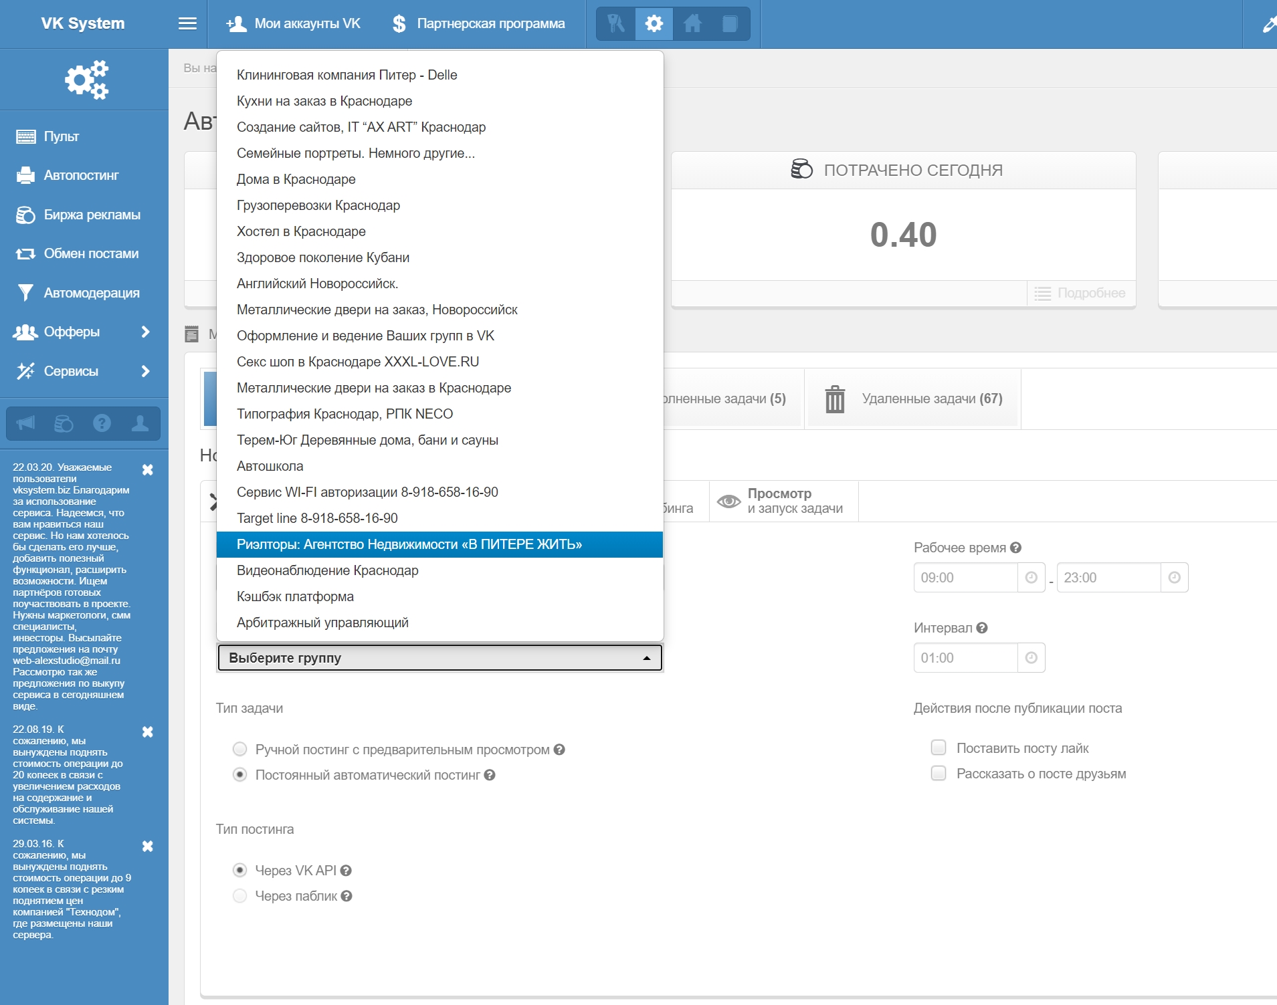Choose Target line 8-918-658-16-90 option
The image size is (1277, 1005).
tap(439, 518)
